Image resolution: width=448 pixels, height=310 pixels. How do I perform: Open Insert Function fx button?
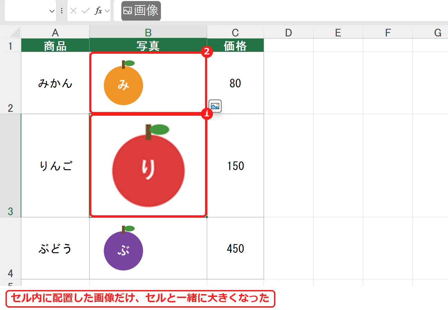point(99,11)
